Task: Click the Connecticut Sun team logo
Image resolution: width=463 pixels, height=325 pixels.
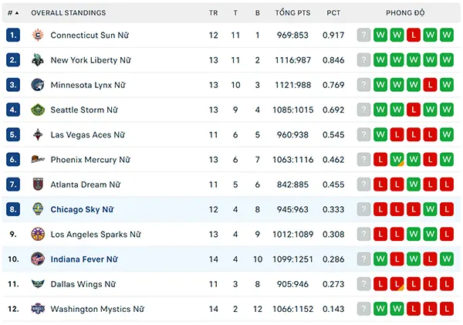Action: [38, 36]
